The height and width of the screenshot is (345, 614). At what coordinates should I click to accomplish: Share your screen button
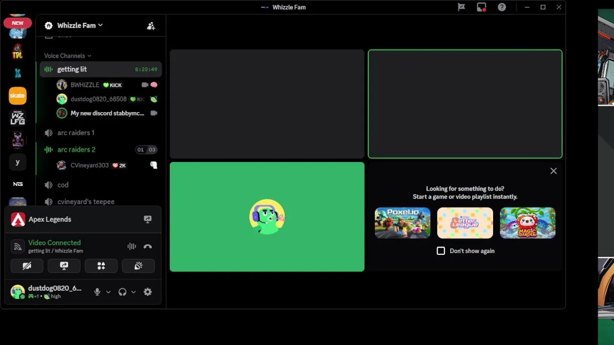coord(64,266)
